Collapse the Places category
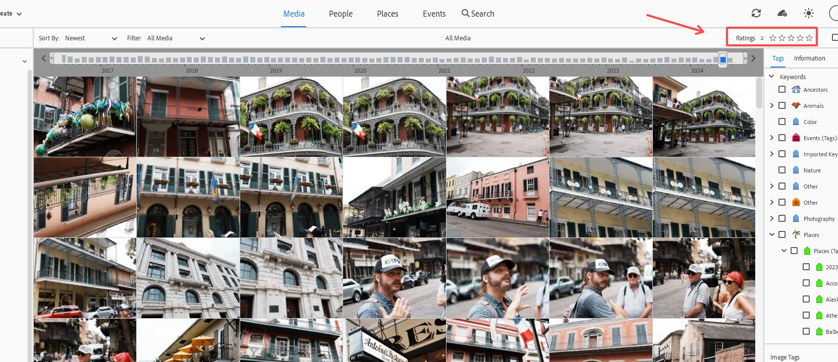 tap(771, 234)
